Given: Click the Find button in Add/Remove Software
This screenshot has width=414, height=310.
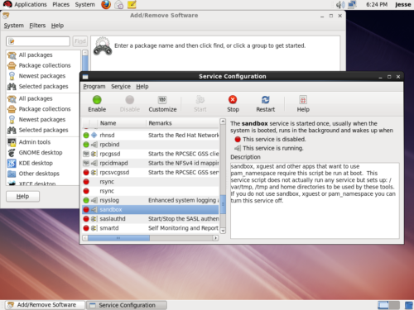Looking at the screenshot, I should pyautogui.click(x=80, y=41).
